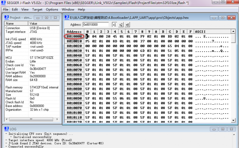Close the LOG window

(x=231, y=129)
